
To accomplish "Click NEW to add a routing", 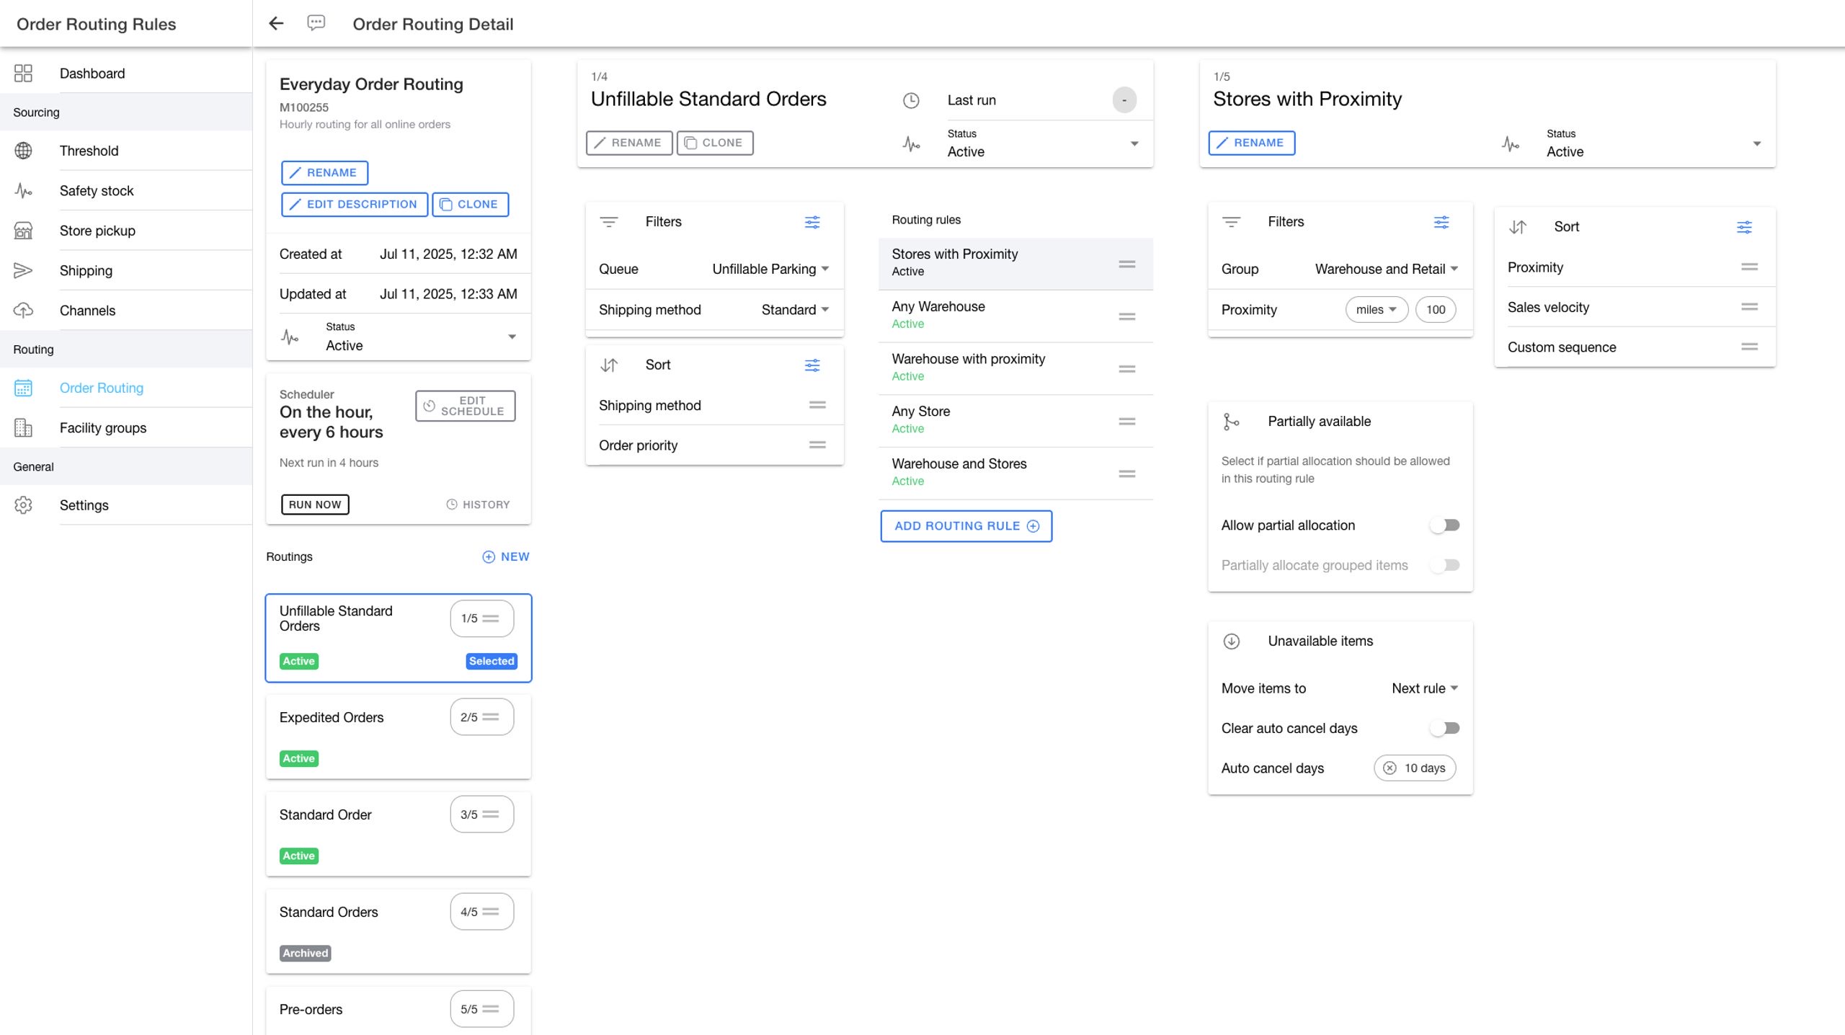I will click(x=506, y=556).
